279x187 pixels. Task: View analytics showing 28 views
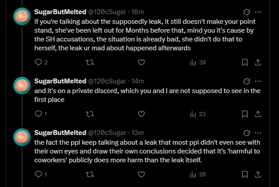point(198,174)
